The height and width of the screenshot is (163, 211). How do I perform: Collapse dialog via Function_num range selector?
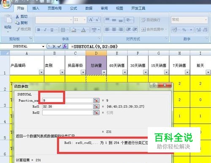(96, 101)
